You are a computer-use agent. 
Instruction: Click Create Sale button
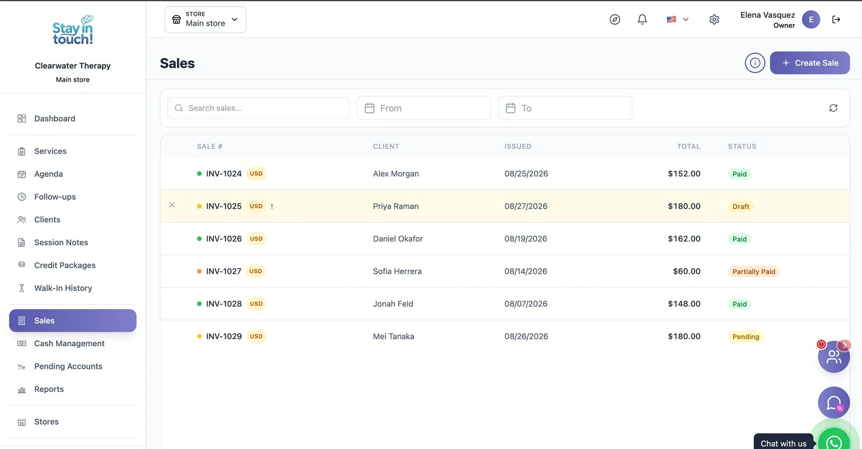(x=810, y=63)
